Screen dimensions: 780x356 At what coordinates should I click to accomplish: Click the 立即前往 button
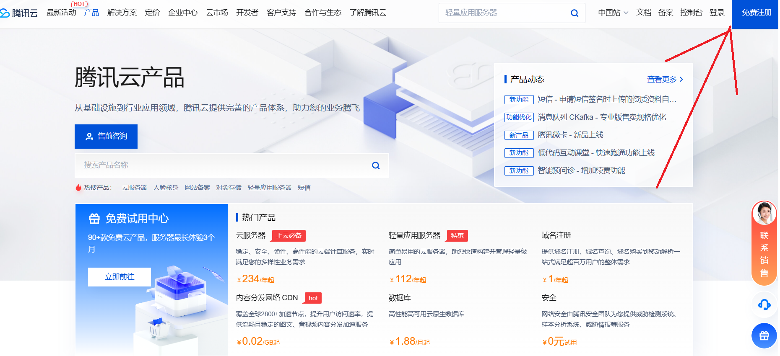coord(120,277)
